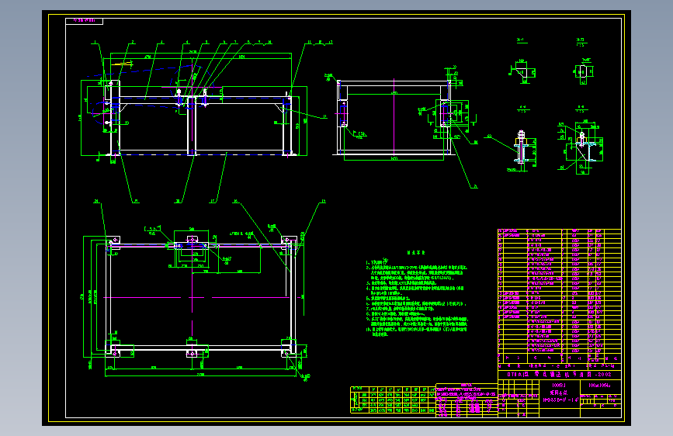The image size is (673, 436).
Task: Click the magenta label box at top-left corner
Action: pyautogui.click(x=84, y=21)
